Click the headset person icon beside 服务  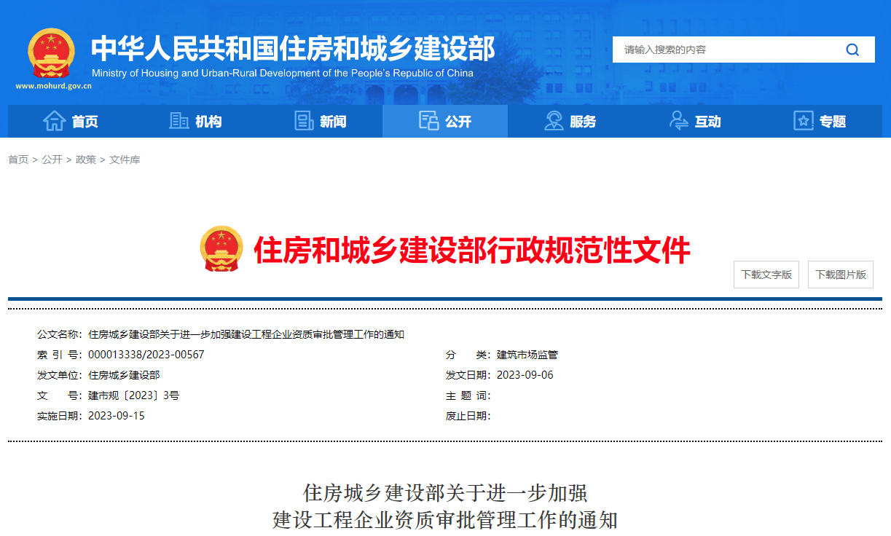(x=554, y=121)
